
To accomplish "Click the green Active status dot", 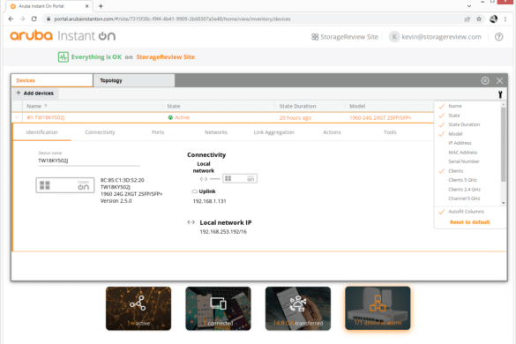I will [x=170, y=117].
